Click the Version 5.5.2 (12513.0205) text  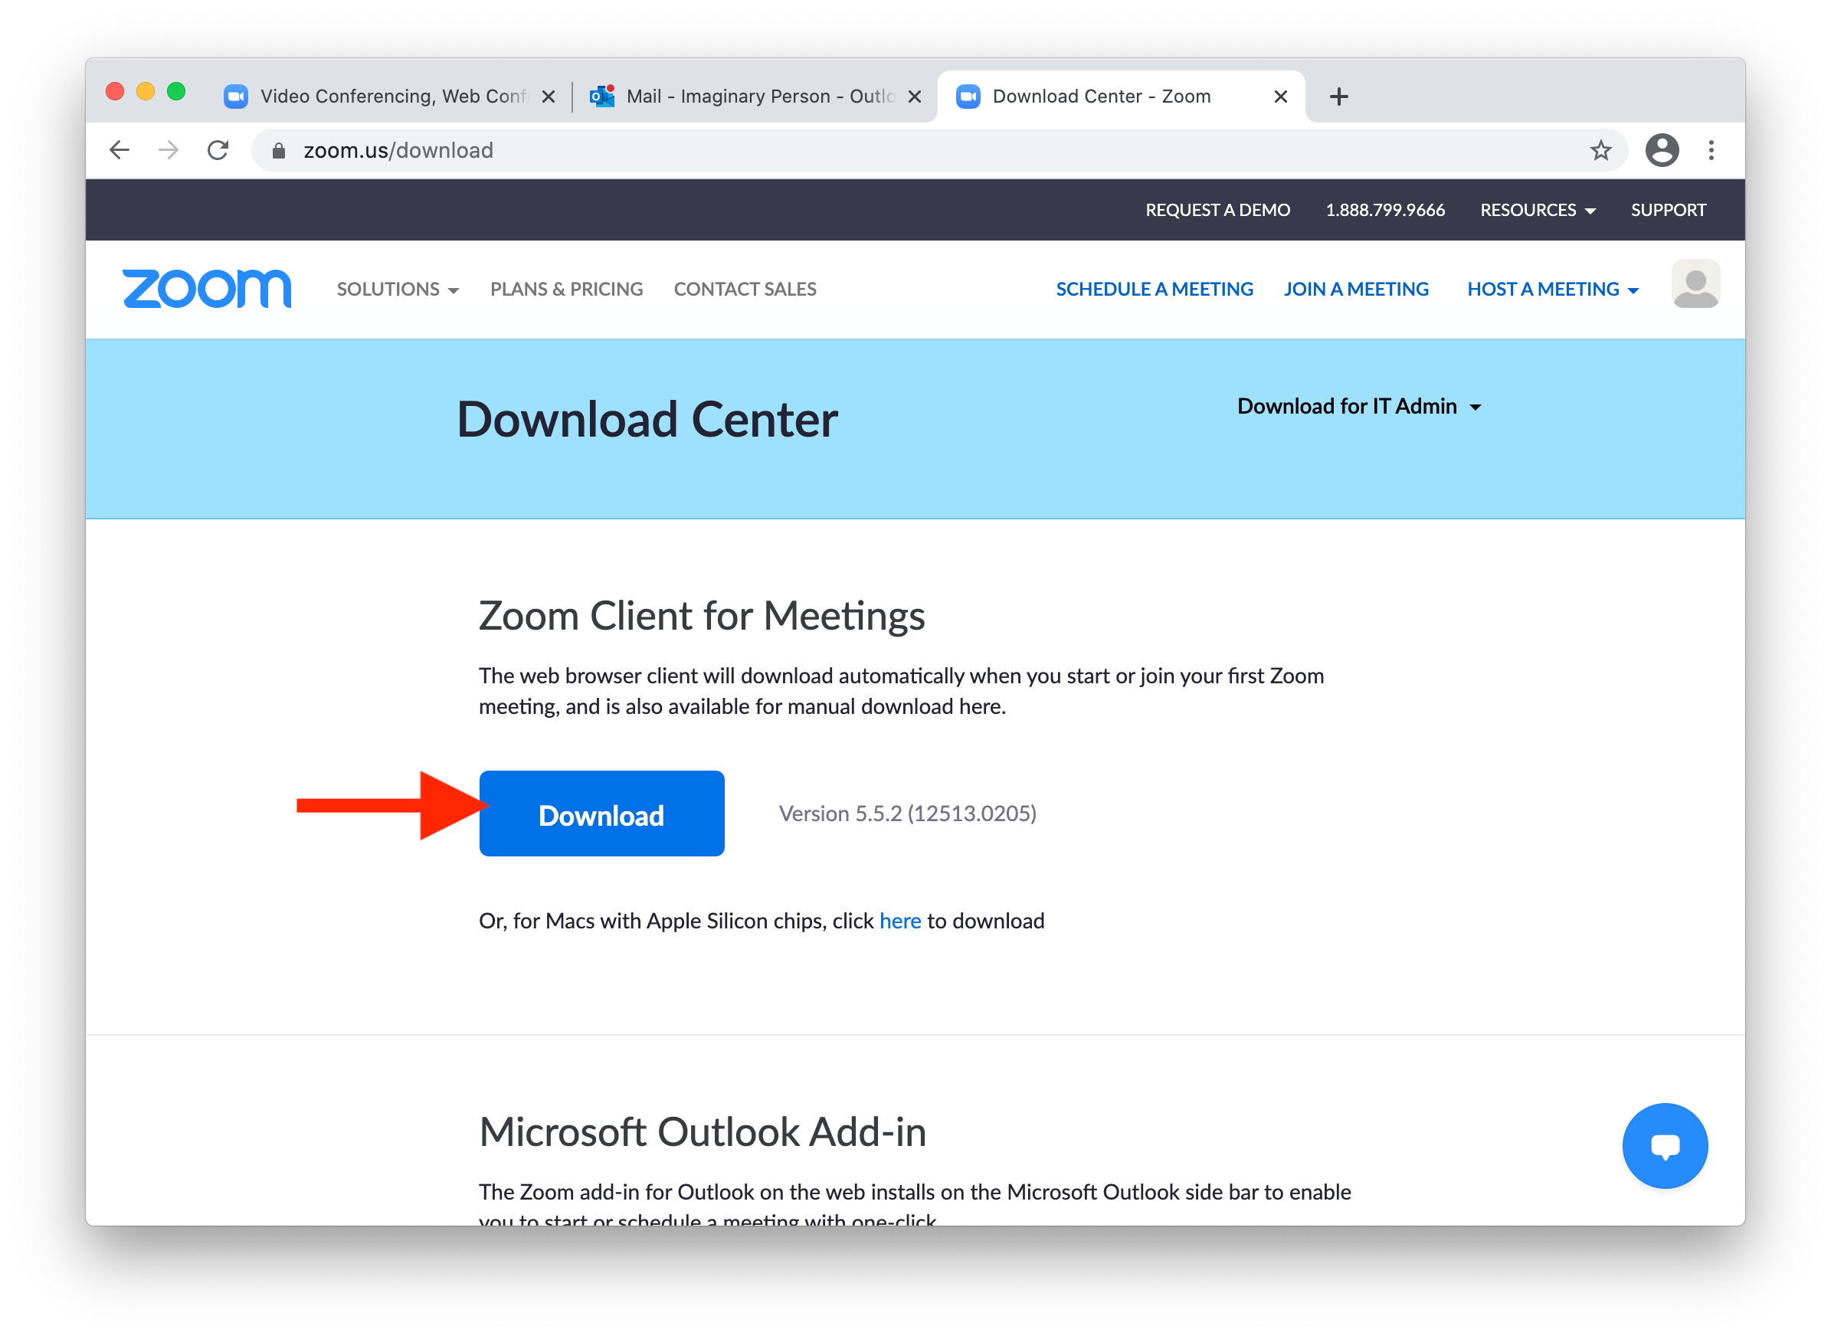click(907, 814)
